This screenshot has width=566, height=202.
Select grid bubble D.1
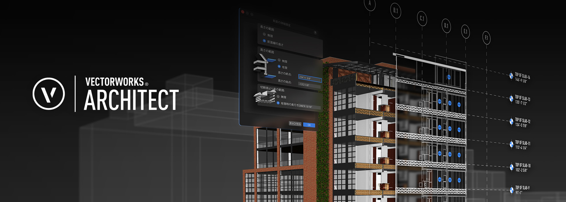coord(446,26)
